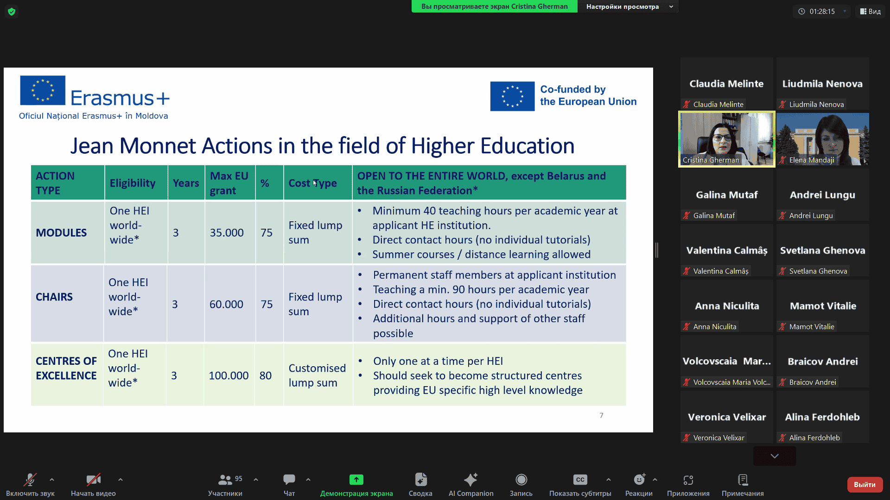Open the Notes (Примечания) icon
The image size is (890, 500).
[x=743, y=480]
